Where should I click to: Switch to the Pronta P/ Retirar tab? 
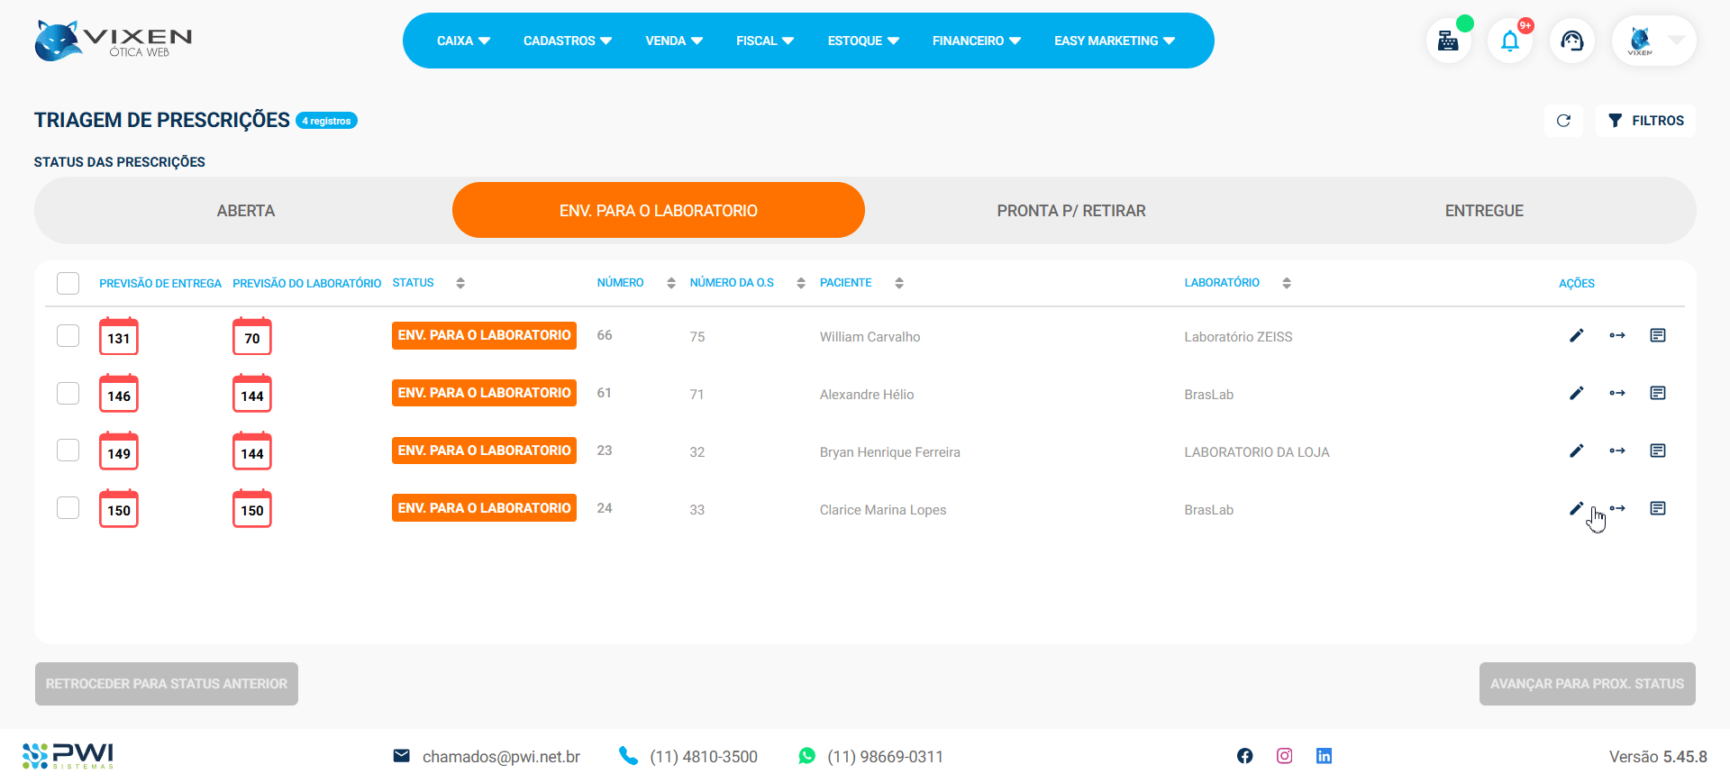click(1070, 211)
